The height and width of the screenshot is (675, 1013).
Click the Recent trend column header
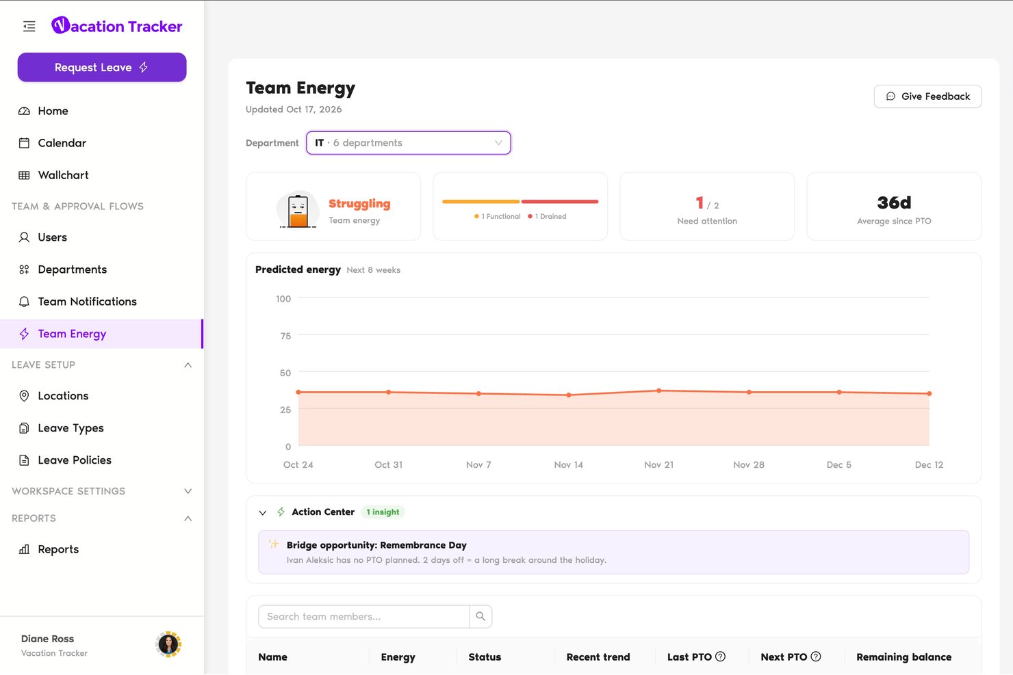(x=598, y=657)
